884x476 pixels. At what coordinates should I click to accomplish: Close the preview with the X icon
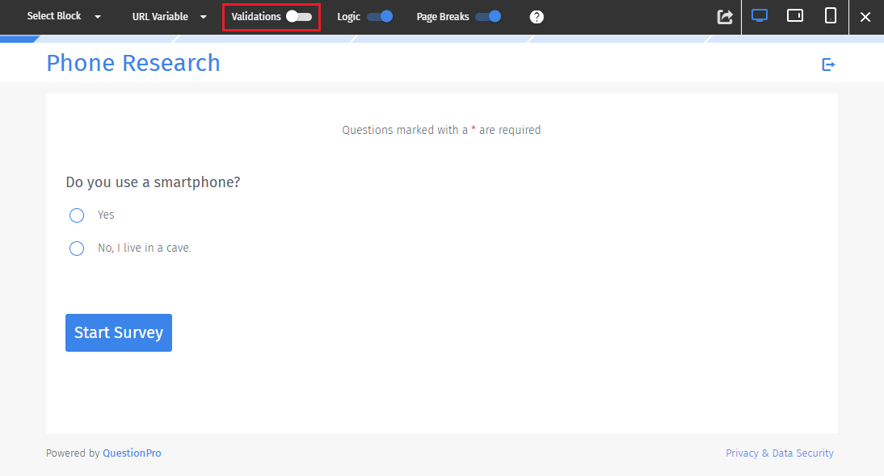coord(865,16)
